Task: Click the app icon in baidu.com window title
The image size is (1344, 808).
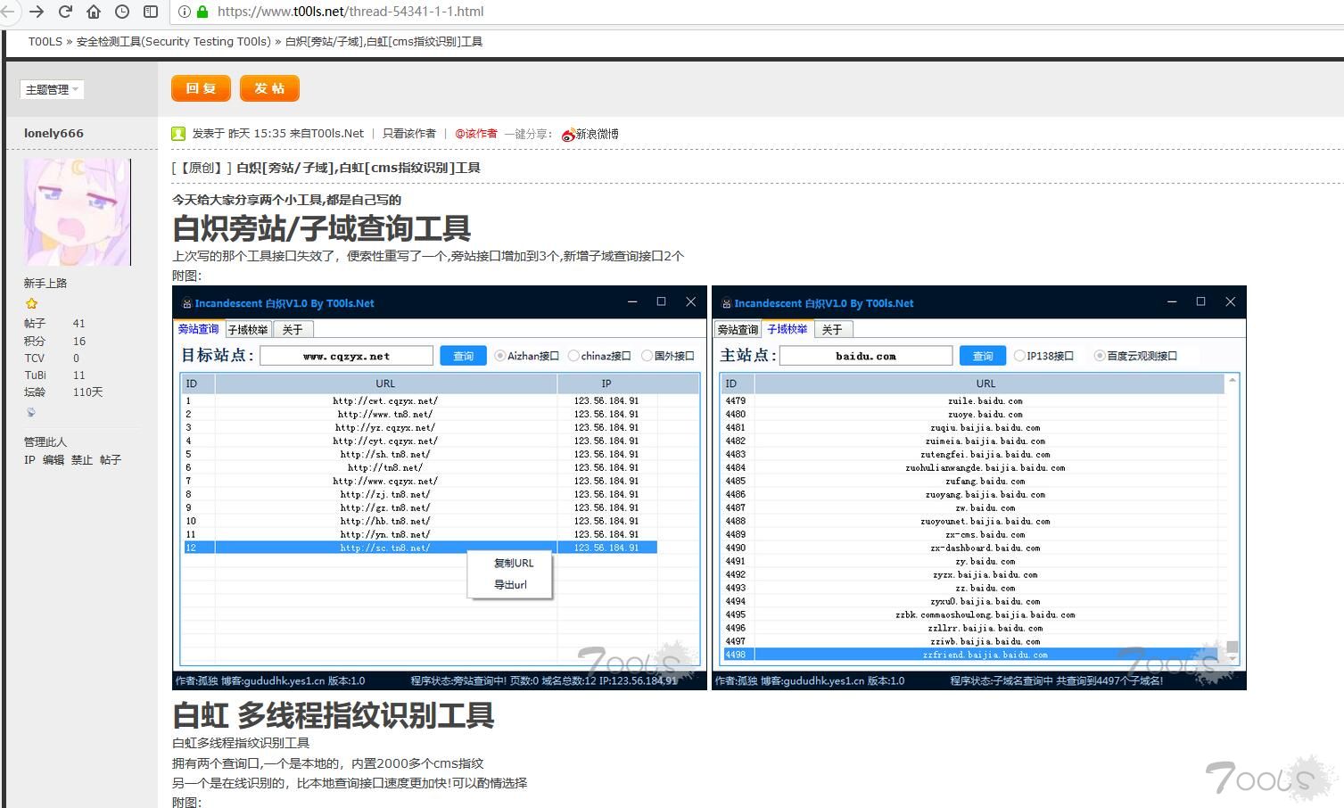Action: tap(727, 303)
